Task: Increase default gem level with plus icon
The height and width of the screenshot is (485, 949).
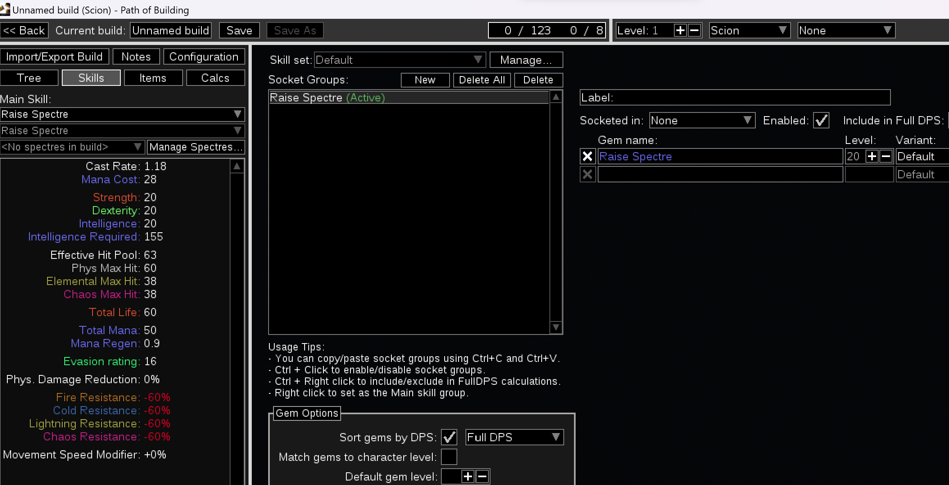Action: tap(468, 476)
